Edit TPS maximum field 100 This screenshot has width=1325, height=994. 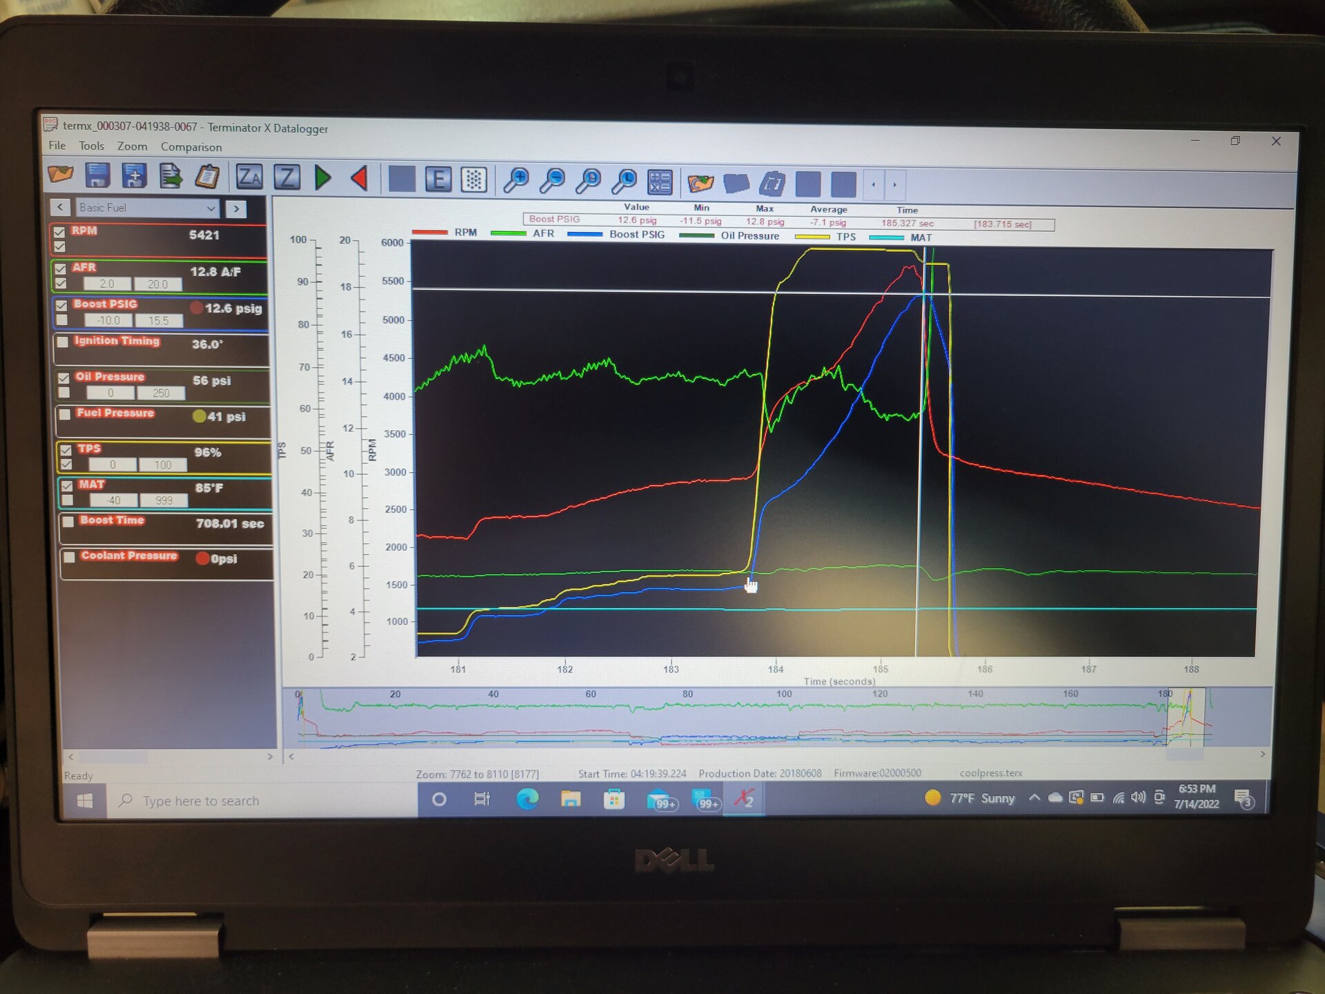(x=163, y=465)
